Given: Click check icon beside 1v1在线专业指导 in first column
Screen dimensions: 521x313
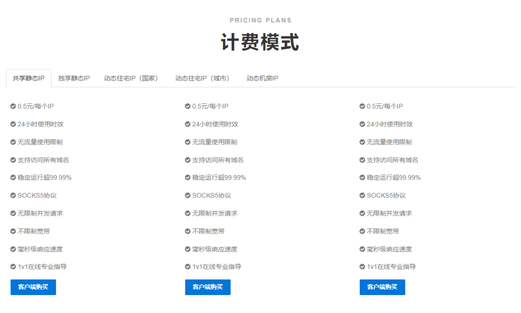Looking at the screenshot, I should coord(13,267).
